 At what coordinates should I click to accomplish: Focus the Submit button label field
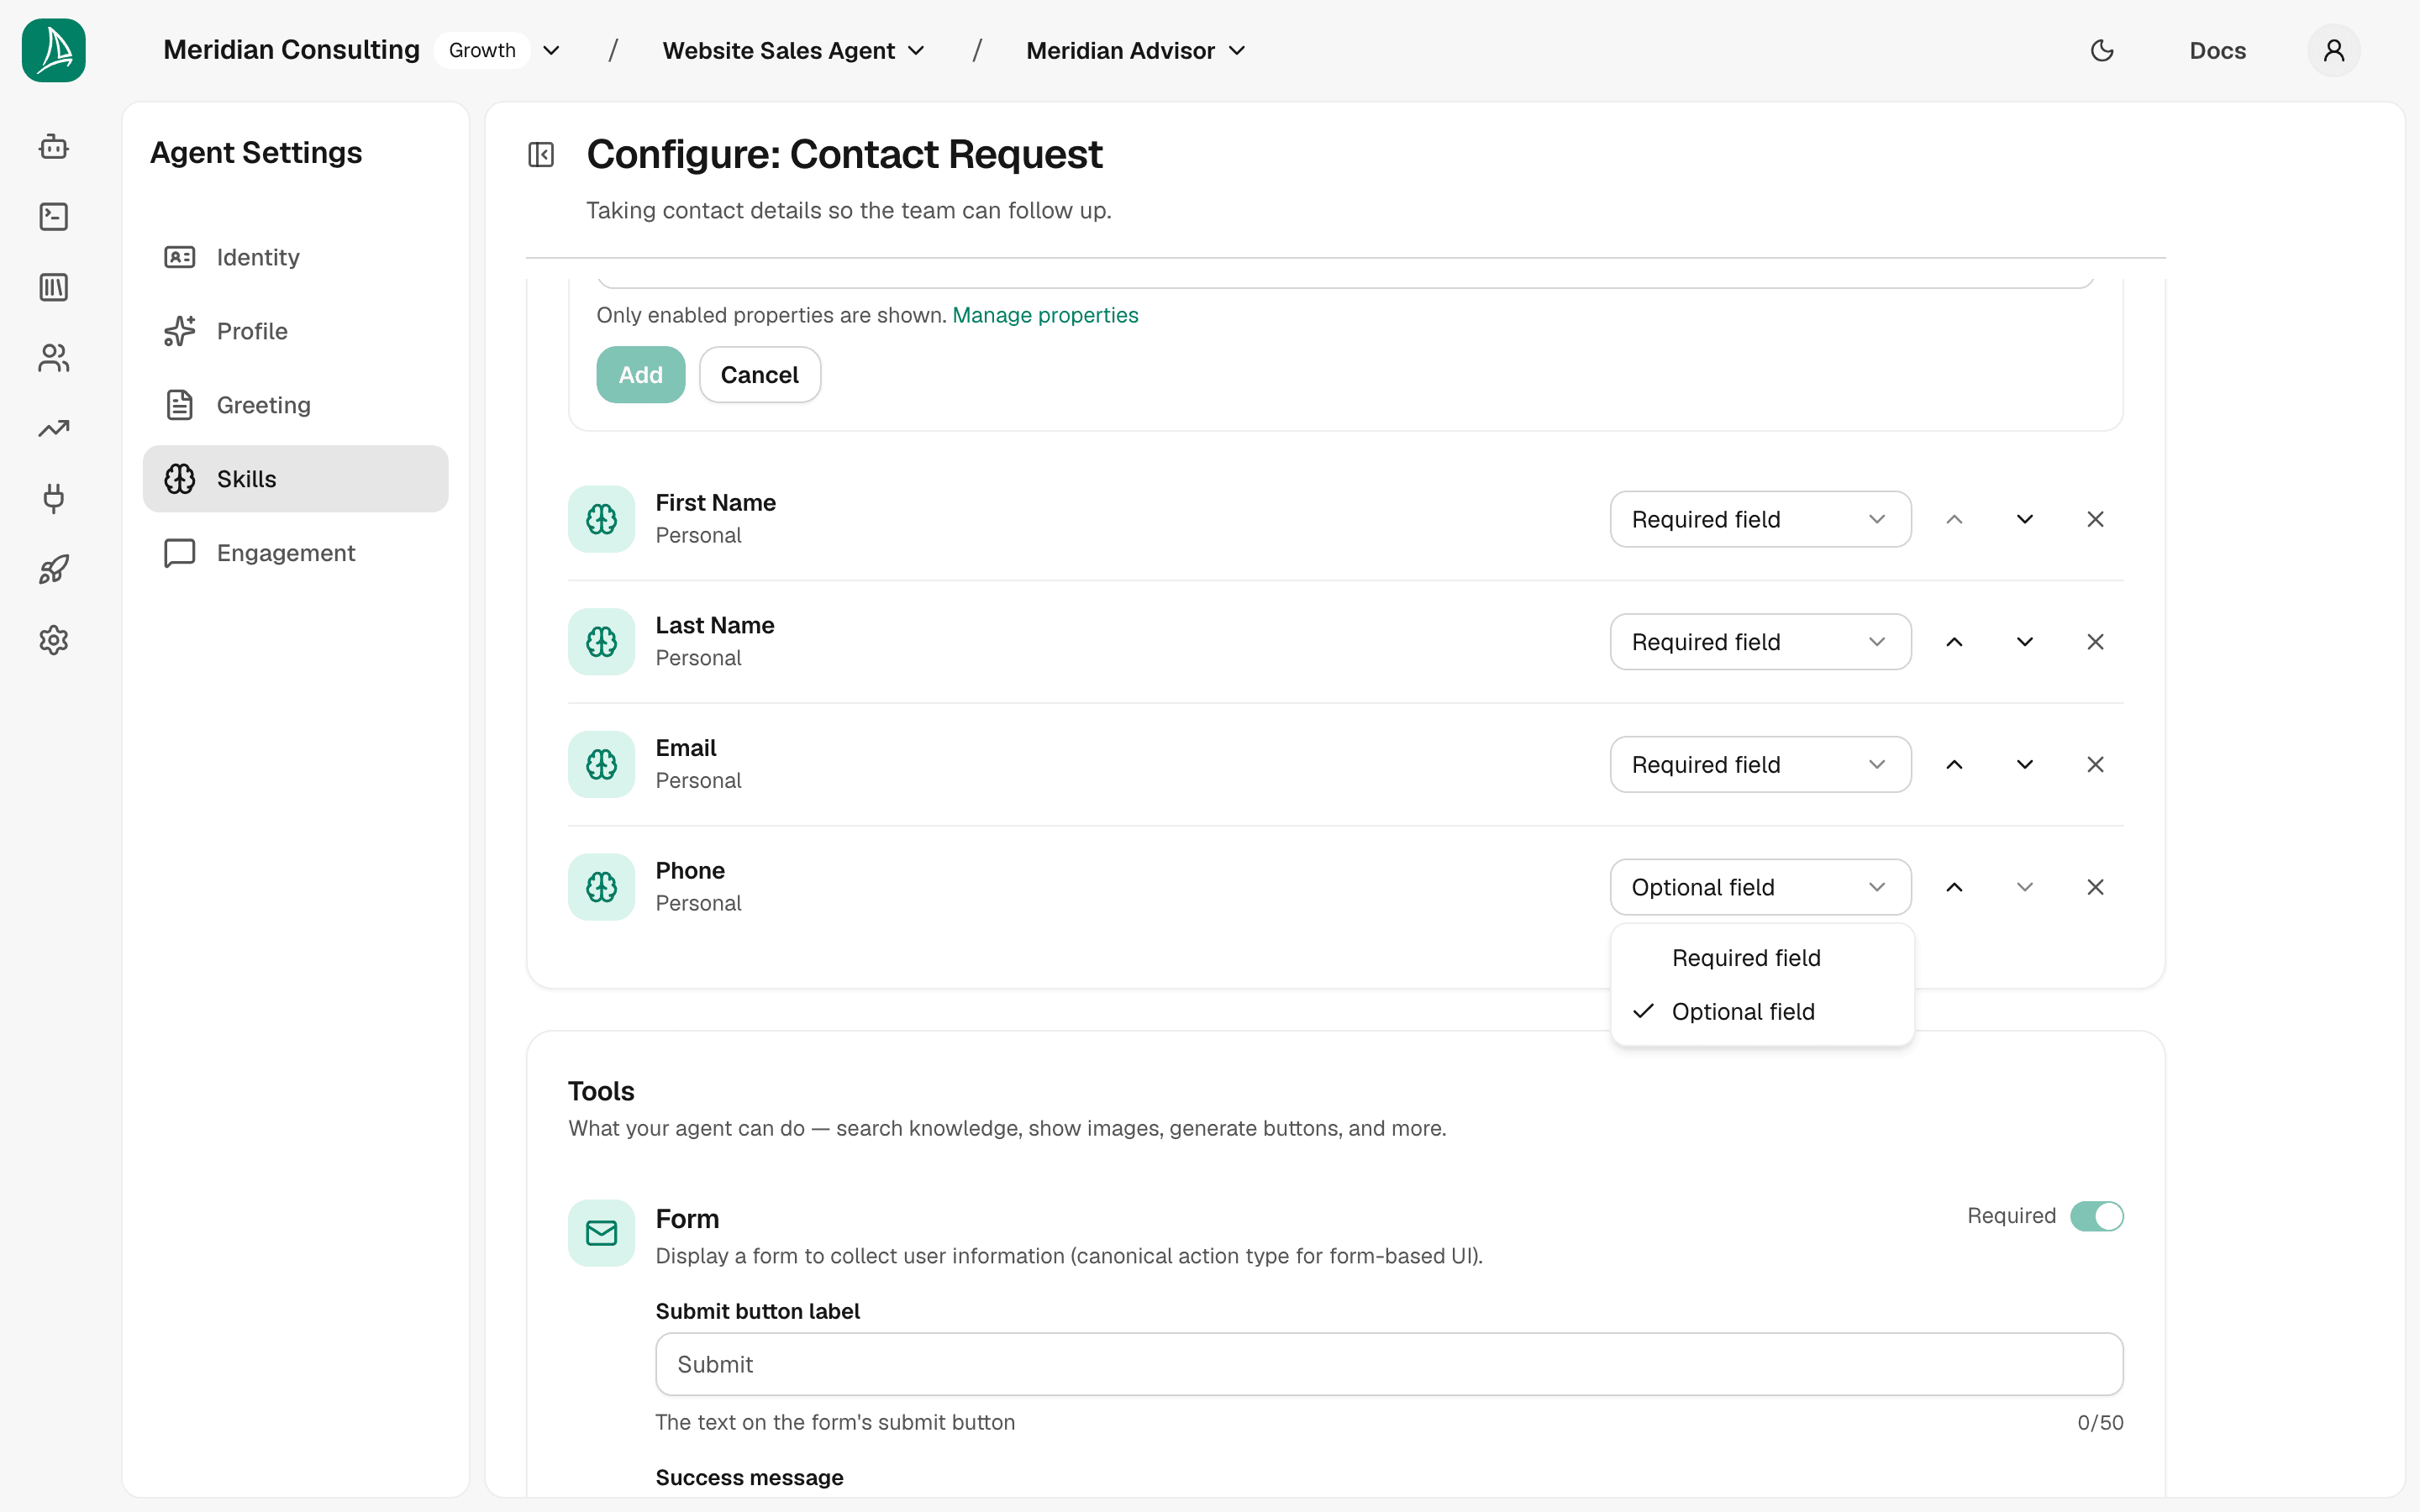(x=1389, y=1364)
